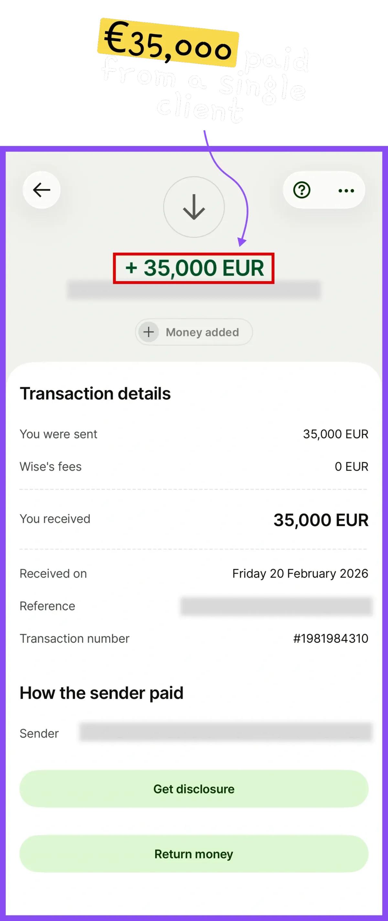Click the You received 35,000 EUR amount
The image size is (388, 921).
[321, 520]
